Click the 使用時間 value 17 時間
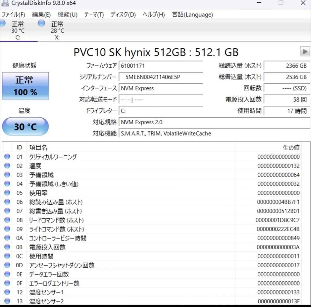This screenshot has width=311, height=307. pos(287,111)
